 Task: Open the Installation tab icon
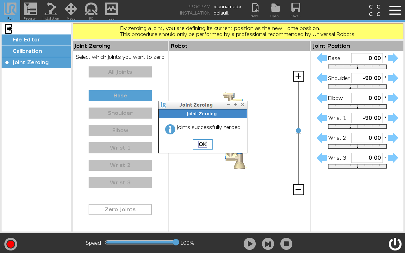pos(51,10)
